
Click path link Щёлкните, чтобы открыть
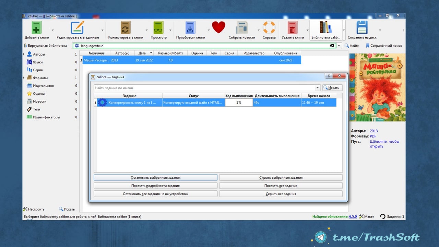pyautogui.click(x=384, y=144)
